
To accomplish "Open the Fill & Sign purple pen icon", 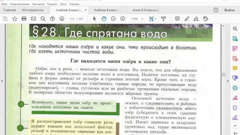I will [x=235, y=117].
